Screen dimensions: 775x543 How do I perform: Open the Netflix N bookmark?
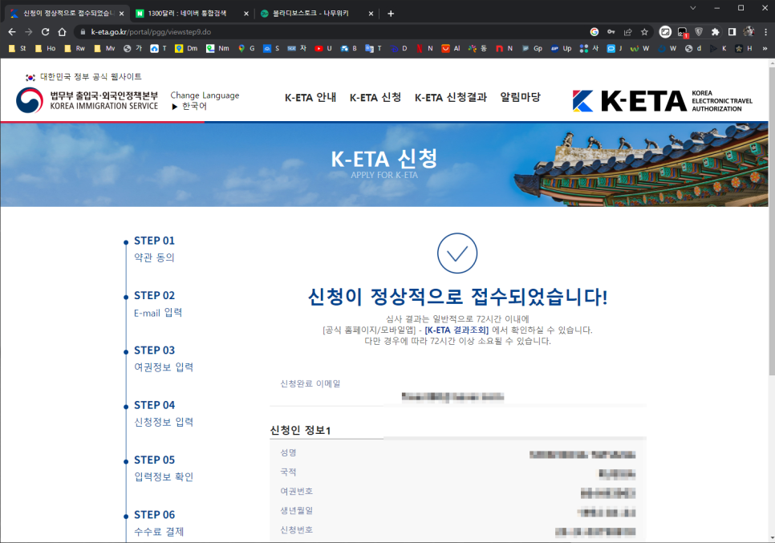(425, 48)
